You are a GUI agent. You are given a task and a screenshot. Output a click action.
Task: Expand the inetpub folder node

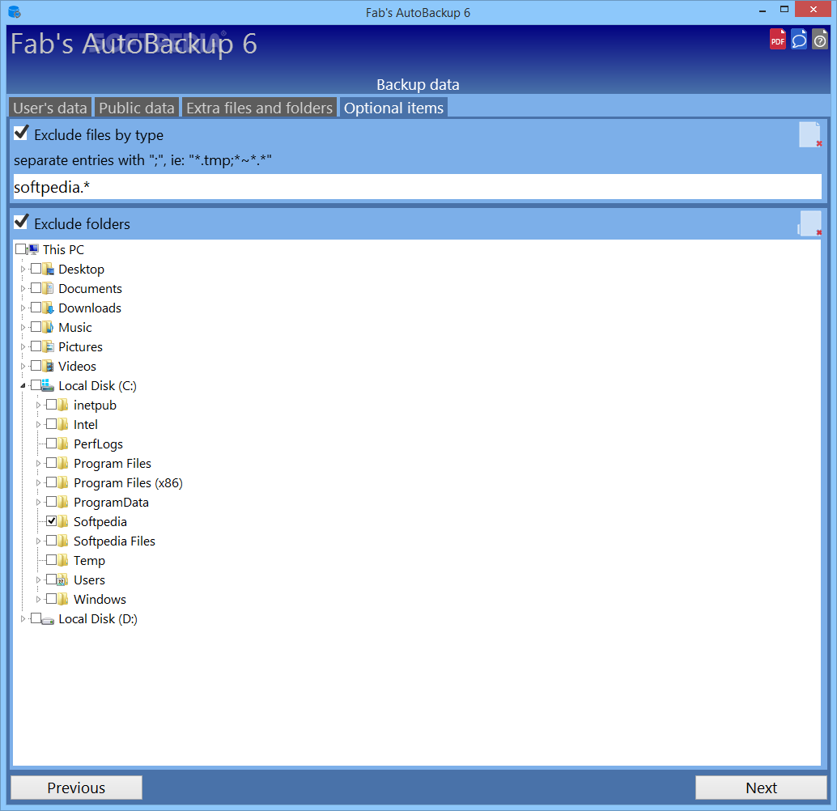[38, 405]
